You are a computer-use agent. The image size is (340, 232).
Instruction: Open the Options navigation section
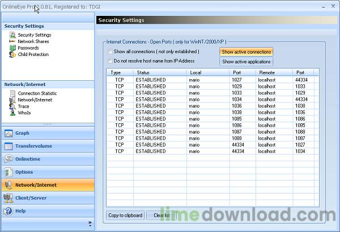point(48,172)
